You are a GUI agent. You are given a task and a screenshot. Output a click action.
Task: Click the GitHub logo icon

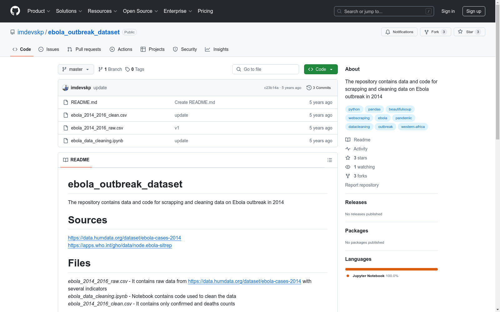pos(15,11)
